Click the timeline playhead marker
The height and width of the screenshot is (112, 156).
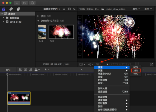(7, 74)
